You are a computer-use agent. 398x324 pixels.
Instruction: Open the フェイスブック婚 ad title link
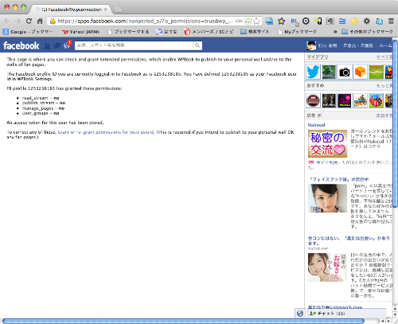click(x=338, y=179)
